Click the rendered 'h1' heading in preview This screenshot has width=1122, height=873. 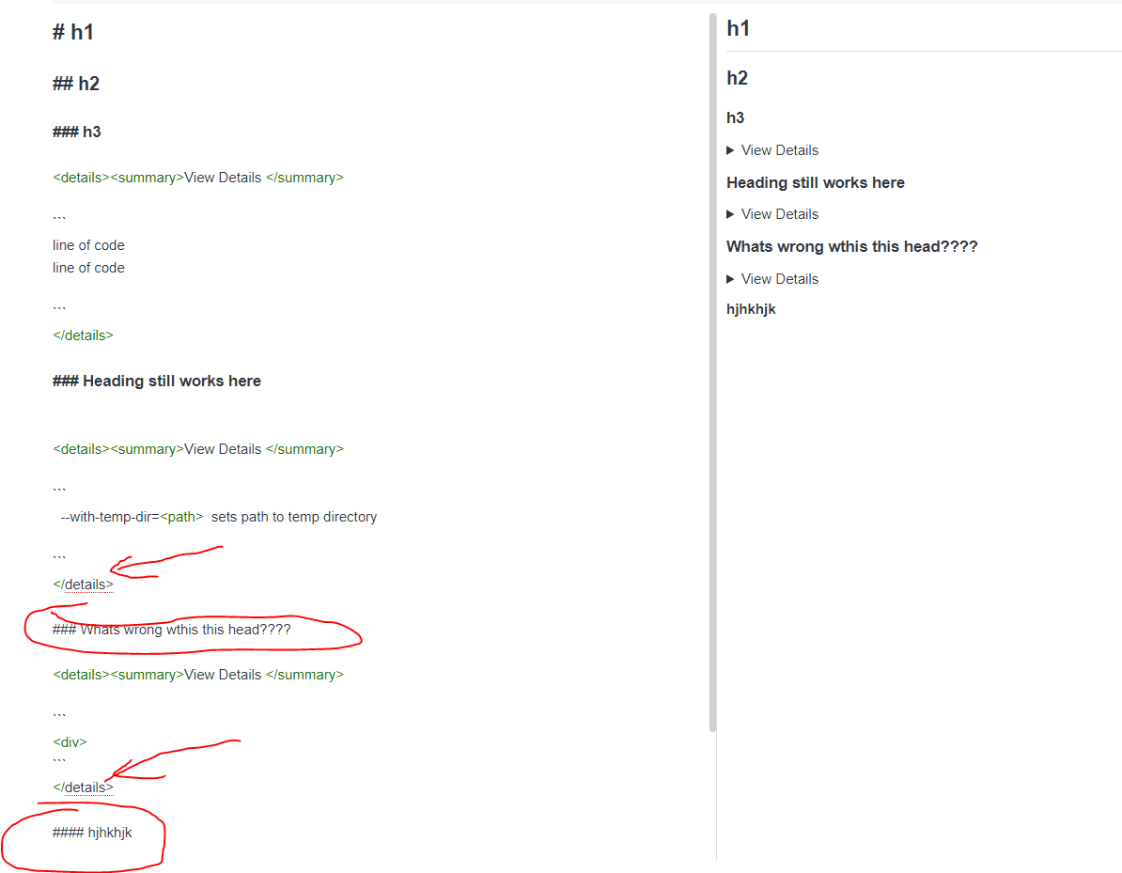point(739,28)
